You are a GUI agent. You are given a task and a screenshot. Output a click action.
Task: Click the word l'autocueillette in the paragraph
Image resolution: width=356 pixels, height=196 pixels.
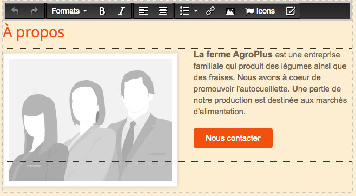(x=263, y=89)
